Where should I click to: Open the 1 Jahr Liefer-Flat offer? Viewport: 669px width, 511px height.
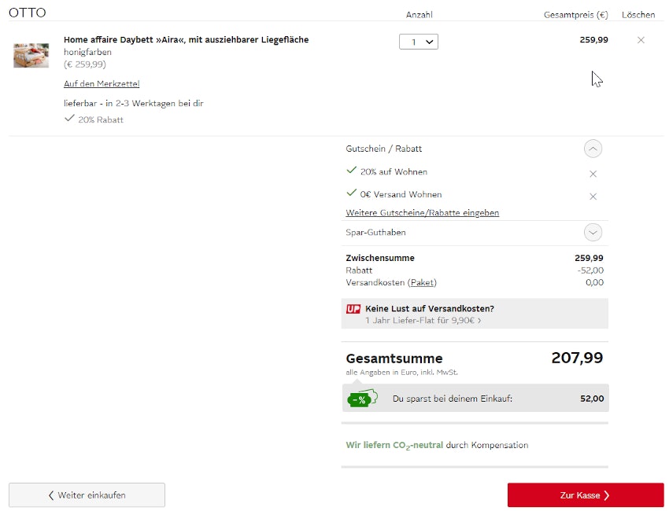pyautogui.click(x=423, y=321)
